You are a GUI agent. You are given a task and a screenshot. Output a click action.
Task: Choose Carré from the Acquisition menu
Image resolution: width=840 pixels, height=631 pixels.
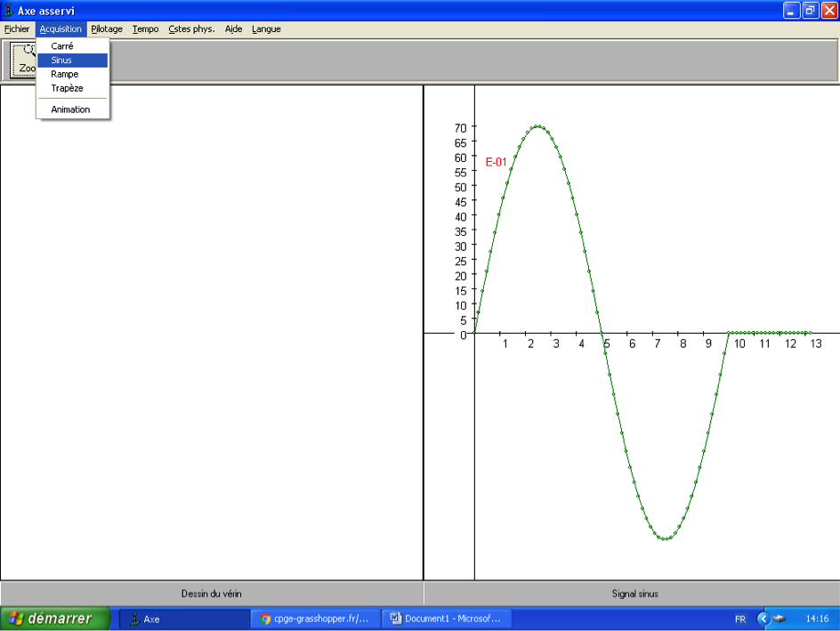[72, 46]
